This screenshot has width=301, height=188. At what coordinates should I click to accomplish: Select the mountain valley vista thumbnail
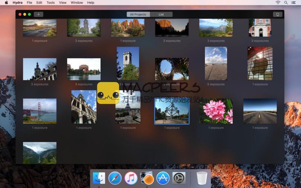[216, 27]
